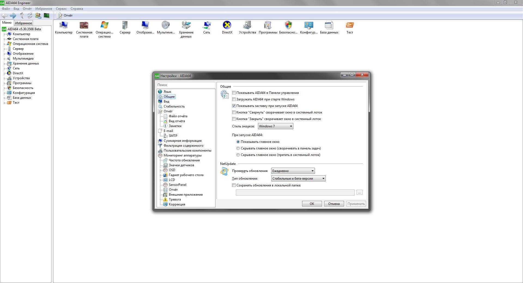Viewport: 523px width, 283px height.
Task: Select AIDA64 v5.30.3508 Beta root node
Action: pos(24,29)
